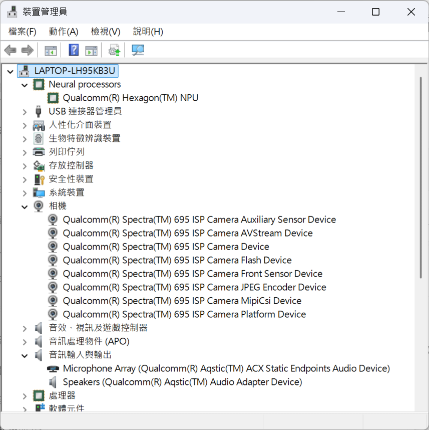Viewport: 429px width, 430px height.
Task: Open the 檔案(F) menu
Action: [23, 32]
